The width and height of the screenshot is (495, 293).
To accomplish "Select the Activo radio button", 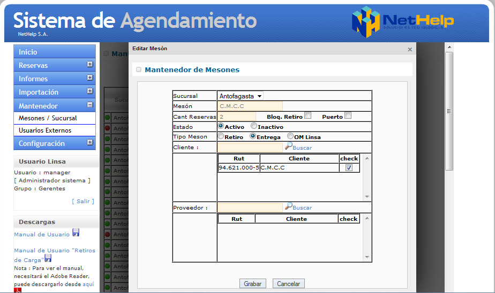I will click(x=221, y=126).
